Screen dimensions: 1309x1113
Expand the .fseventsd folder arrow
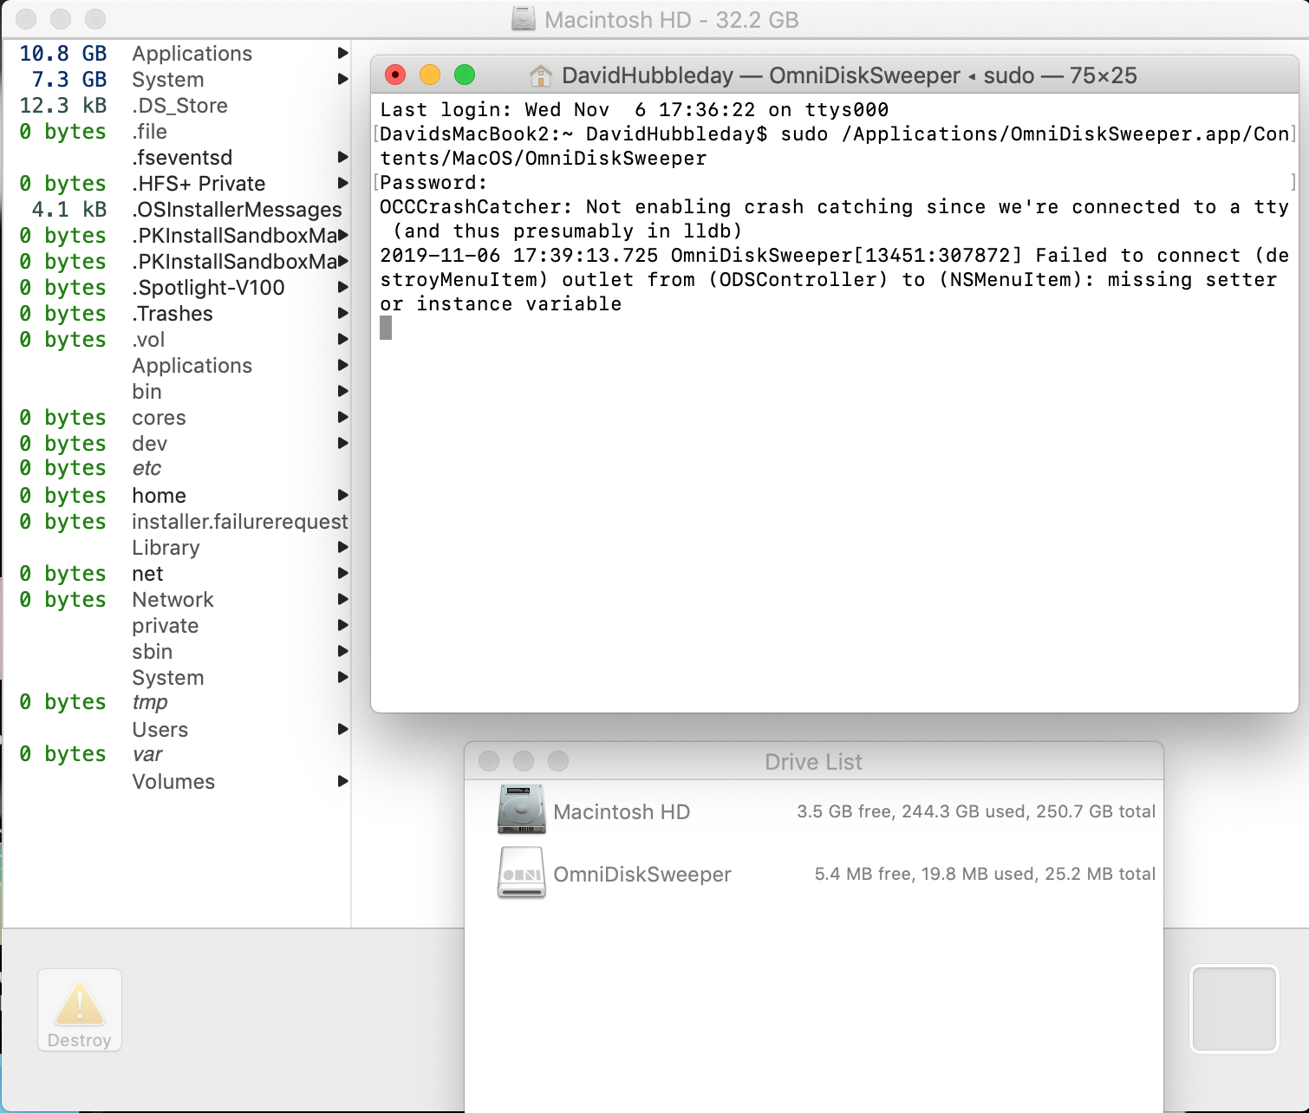coord(342,157)
